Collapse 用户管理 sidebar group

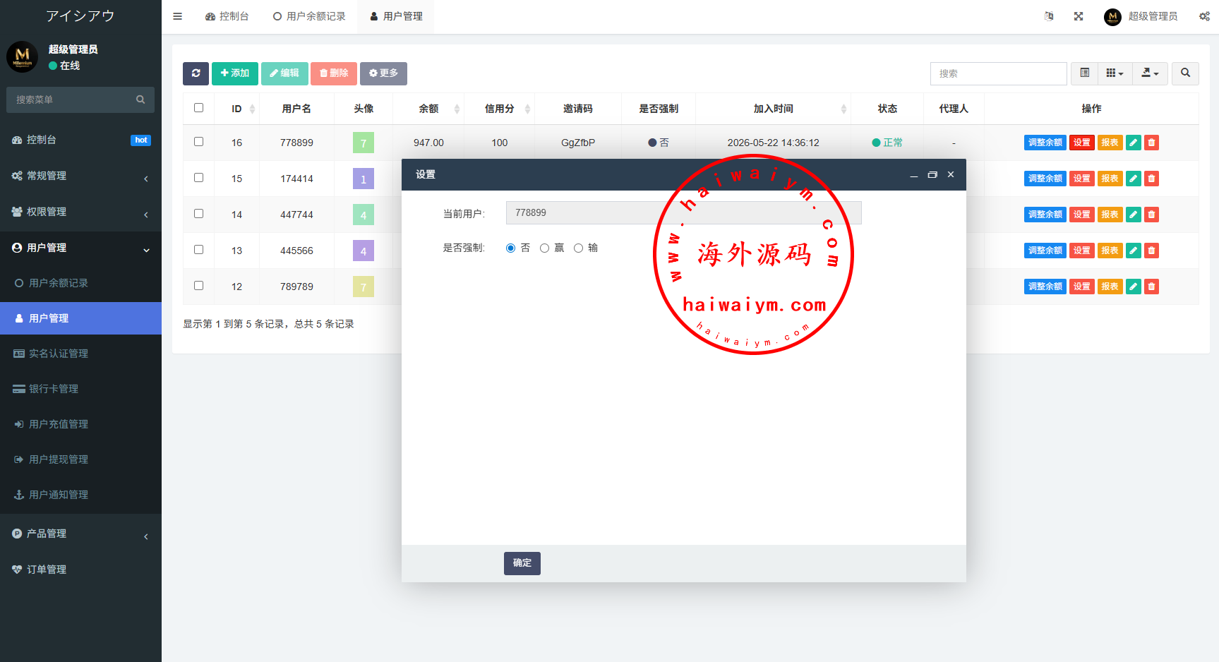click(80, 248)
